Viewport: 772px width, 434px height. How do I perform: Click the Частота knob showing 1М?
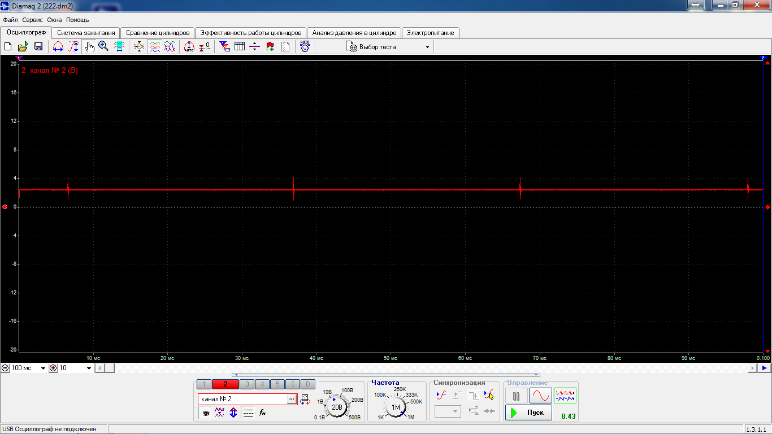[x=396, y=407]
